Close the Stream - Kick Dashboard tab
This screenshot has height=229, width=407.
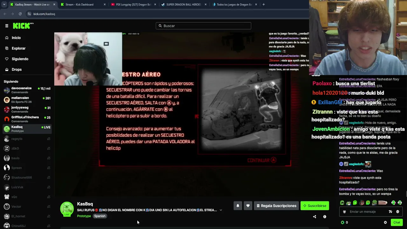tap(105, 4)
